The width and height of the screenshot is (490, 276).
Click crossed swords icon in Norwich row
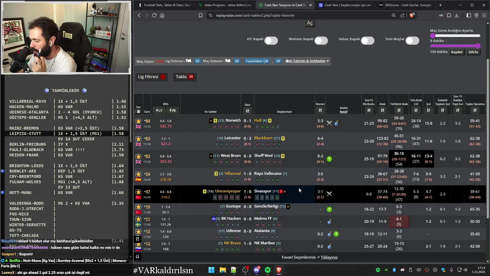tap(329, 123)
